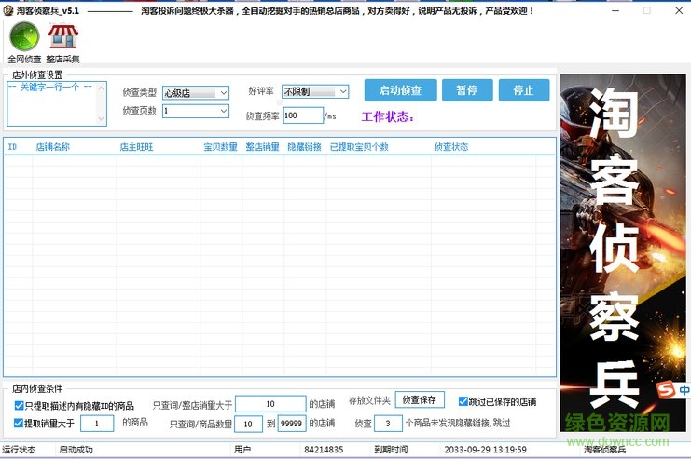Click the 暂停 pause button
This screenshot has height=459, width=691.
point(467,90)
